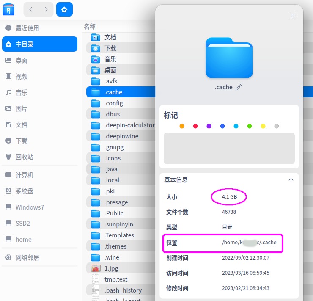
Task: Open 回收站 Trash in sidebar
Action: click(40, 157)
